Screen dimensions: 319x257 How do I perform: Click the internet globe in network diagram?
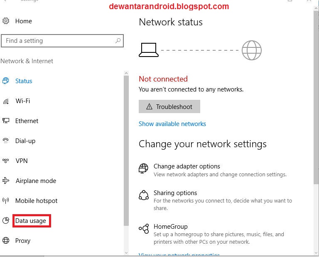pyautogui.click(x=251, y=50)
